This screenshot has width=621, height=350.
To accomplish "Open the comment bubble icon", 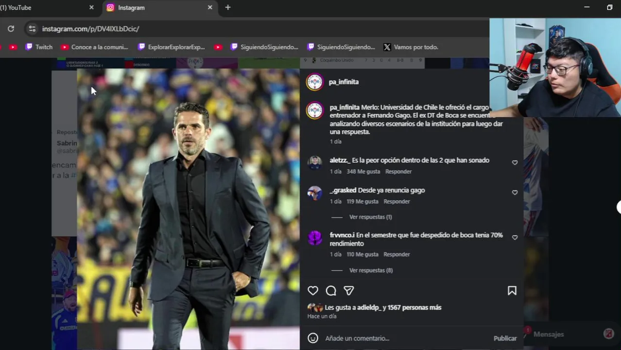I will click(331, 291).
